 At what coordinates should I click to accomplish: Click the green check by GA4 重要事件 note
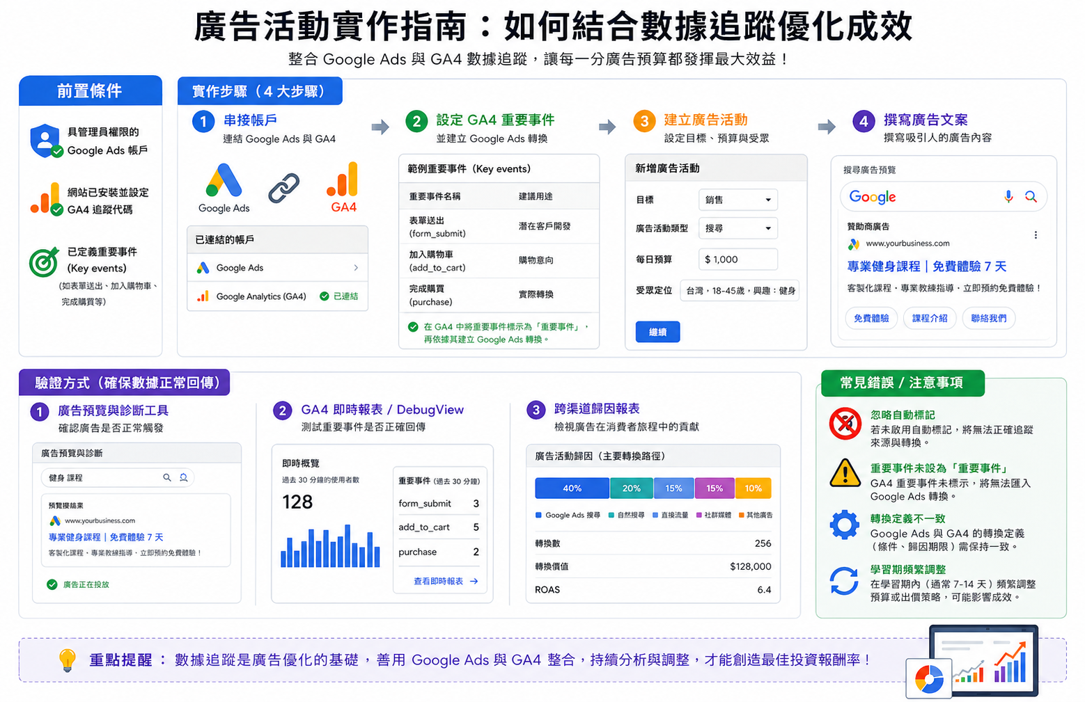pos(413,326)
